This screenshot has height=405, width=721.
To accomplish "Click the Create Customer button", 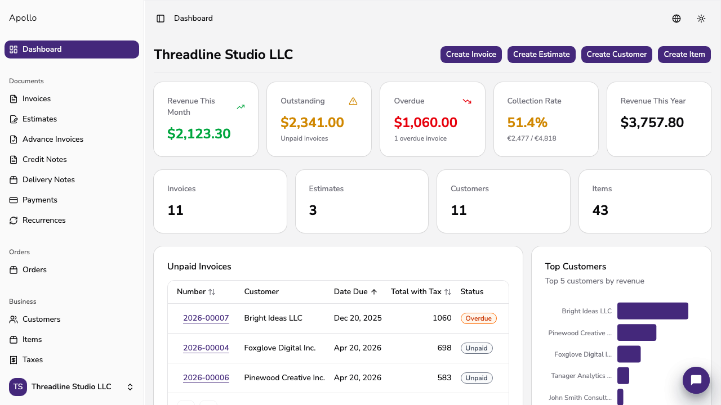I will 616,55.
